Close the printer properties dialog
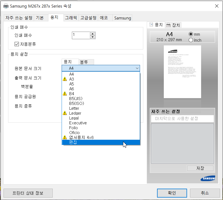This screenshot has width=223, height=200. 217,6
